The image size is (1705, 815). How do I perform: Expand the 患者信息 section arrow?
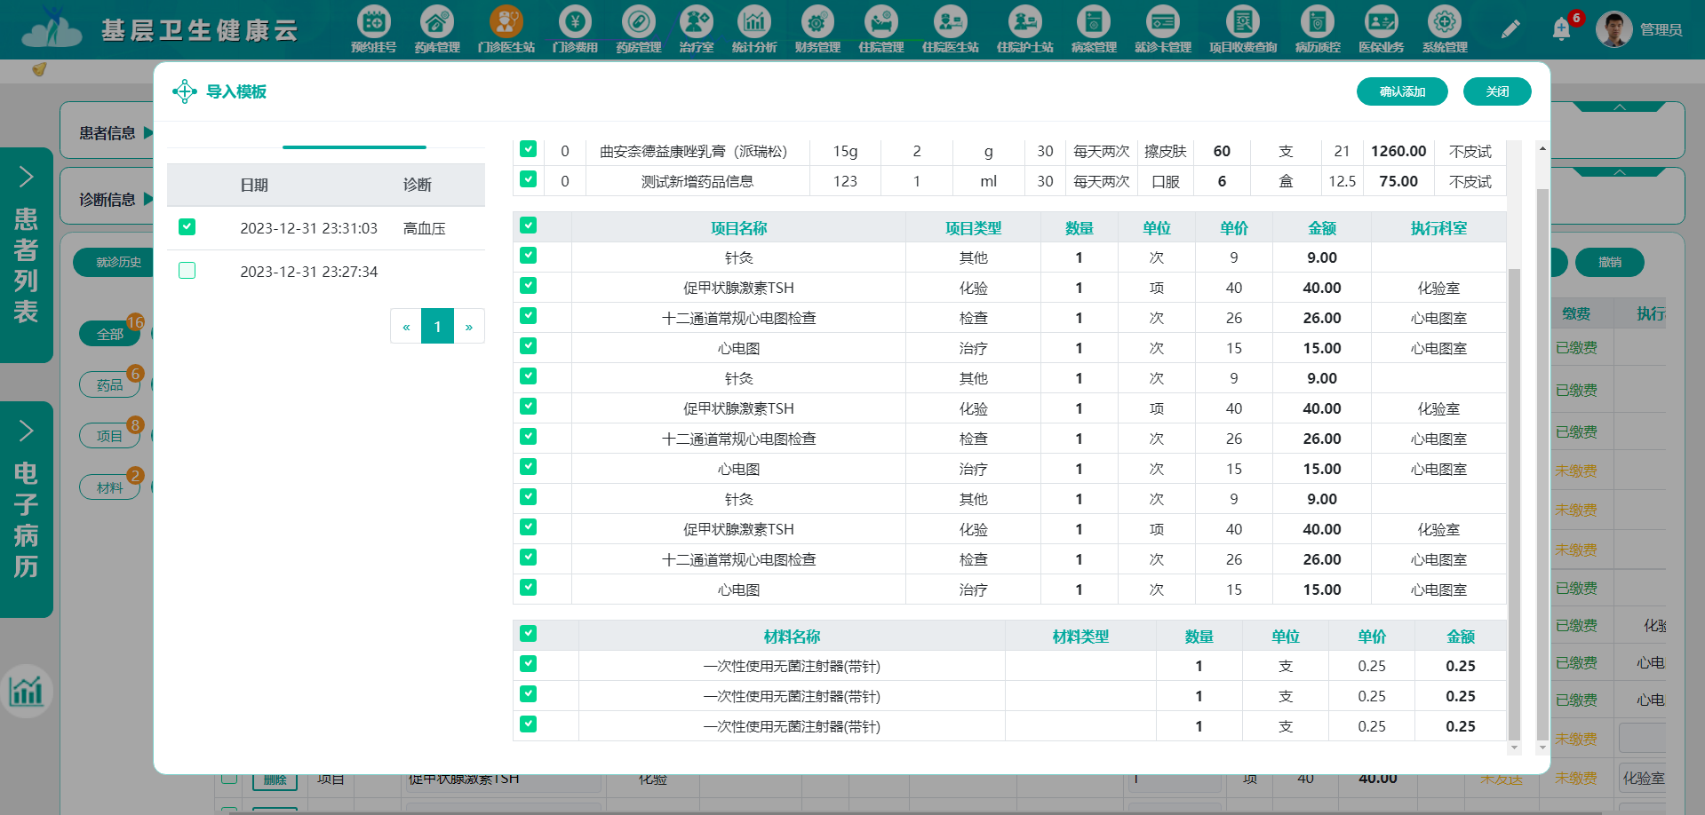[148, 132]
